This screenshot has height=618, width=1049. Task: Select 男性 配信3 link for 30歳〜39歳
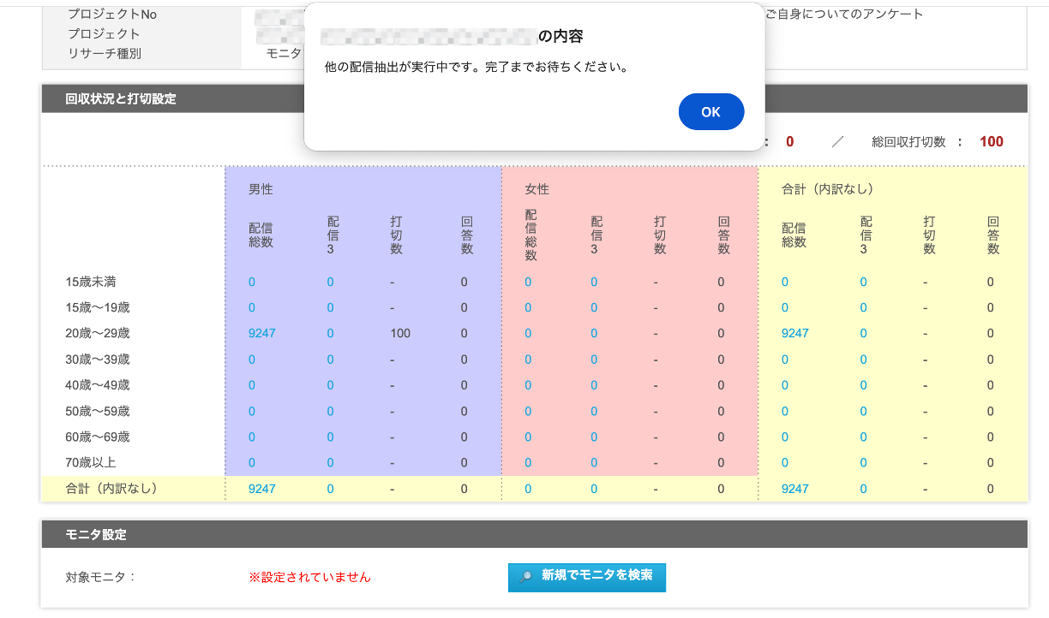[330, 360]
